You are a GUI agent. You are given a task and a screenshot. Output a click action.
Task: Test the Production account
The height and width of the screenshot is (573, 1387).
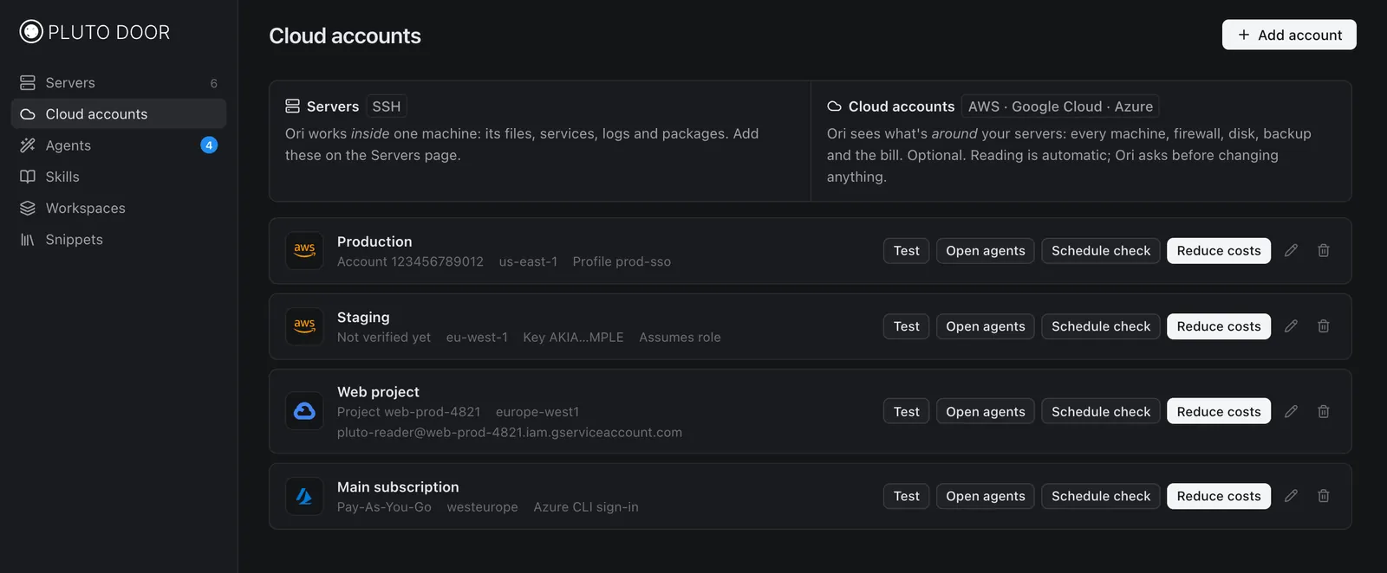tap(907, 251)
